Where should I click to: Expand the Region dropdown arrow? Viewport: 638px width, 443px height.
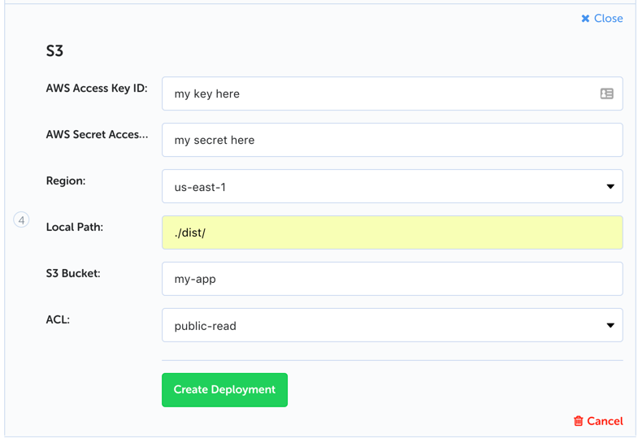610,187
